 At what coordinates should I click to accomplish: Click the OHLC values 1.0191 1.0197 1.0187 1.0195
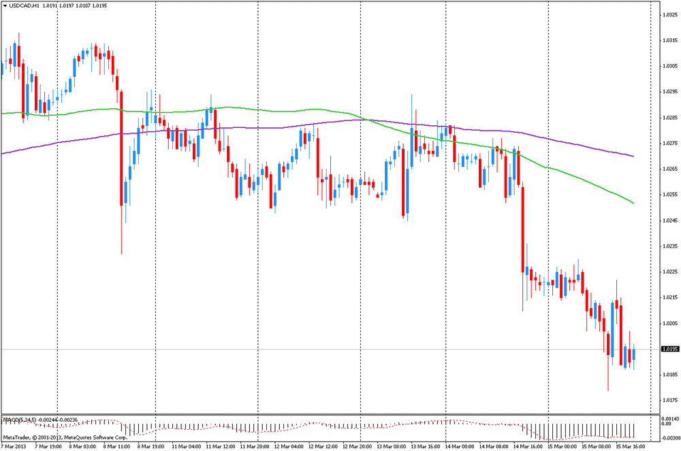pyautogui.click(x=75, y=6)
